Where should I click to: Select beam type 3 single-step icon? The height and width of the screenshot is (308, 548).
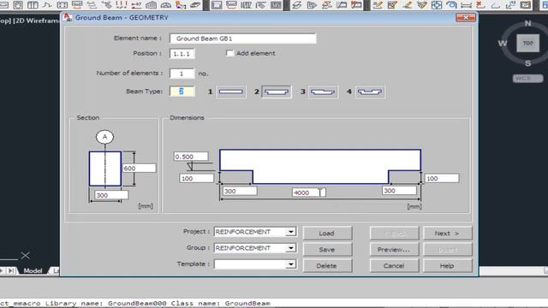click(323, 92)
